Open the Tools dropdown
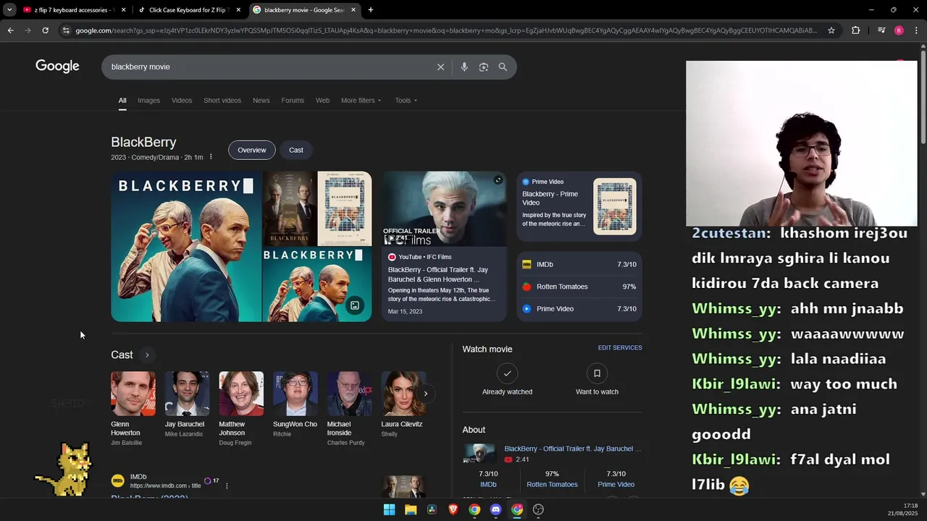 406,101
